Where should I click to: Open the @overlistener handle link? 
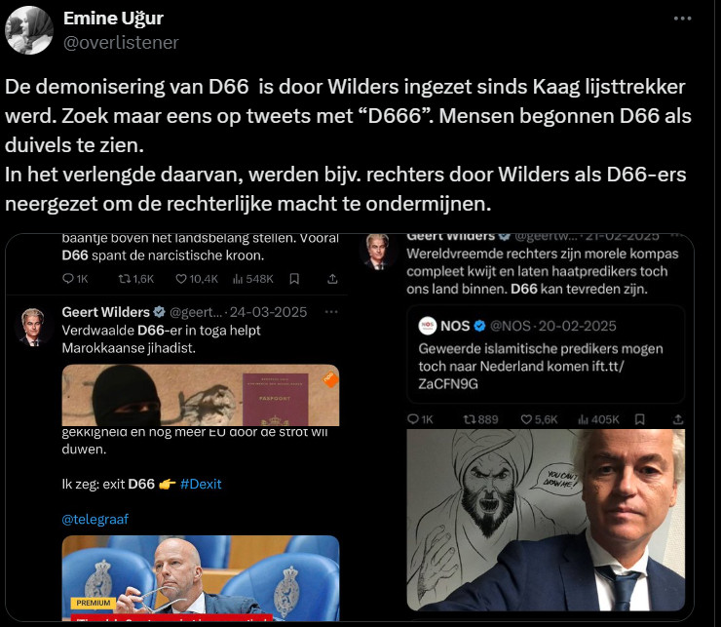coord(121,42)
